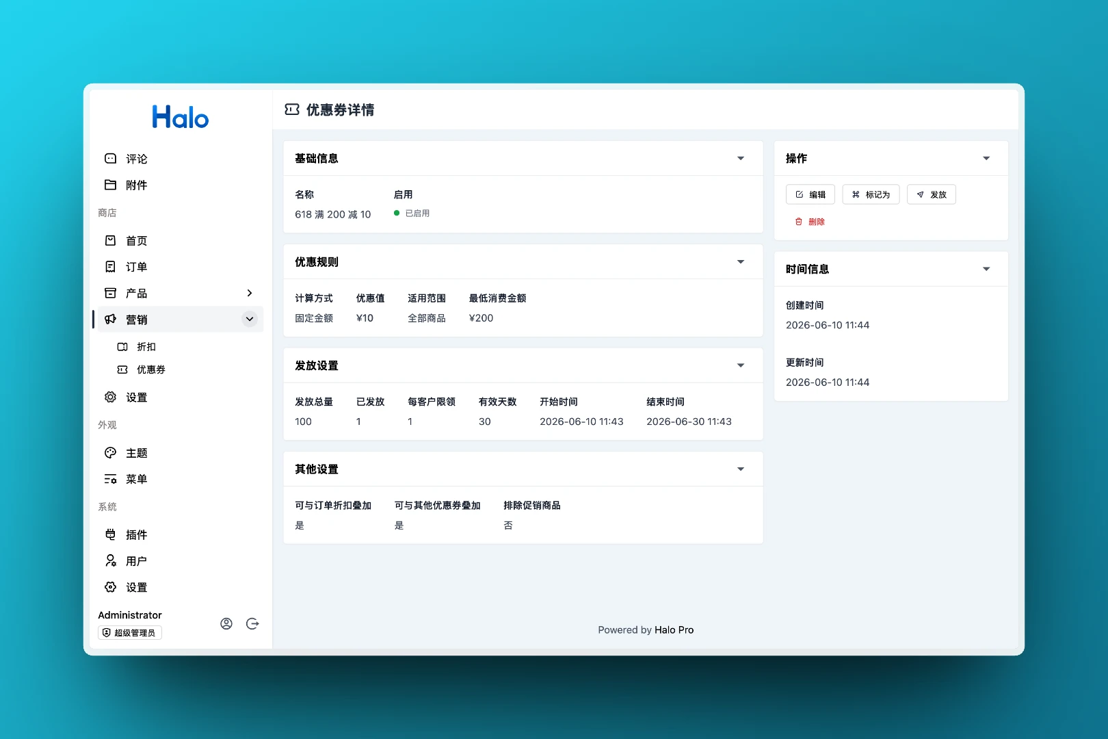
Task: Click the start time 2026-06-10 11:43
Action: [581, 422]
